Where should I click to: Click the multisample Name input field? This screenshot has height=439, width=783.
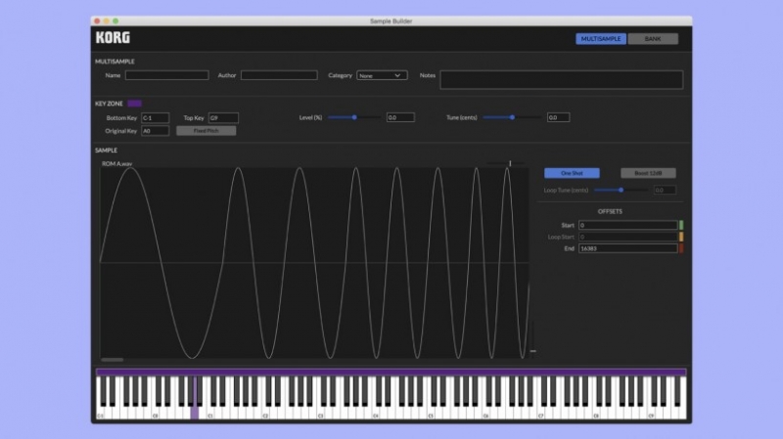coord(166,75)
